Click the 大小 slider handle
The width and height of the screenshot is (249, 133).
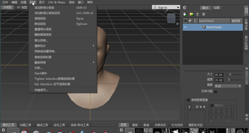coord(230,74)
